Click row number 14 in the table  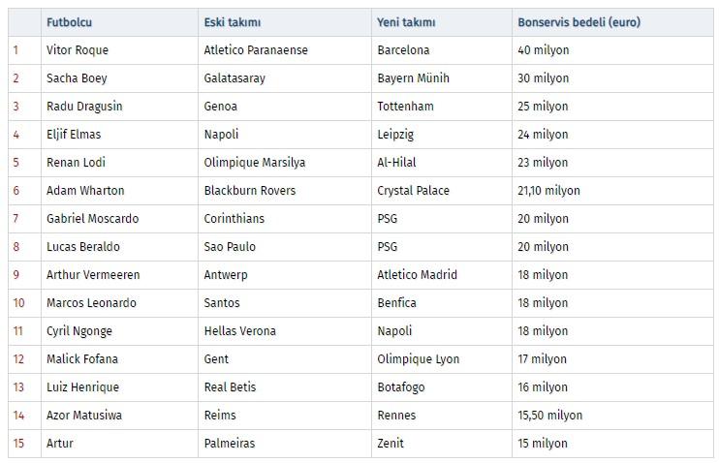(18, 416)
